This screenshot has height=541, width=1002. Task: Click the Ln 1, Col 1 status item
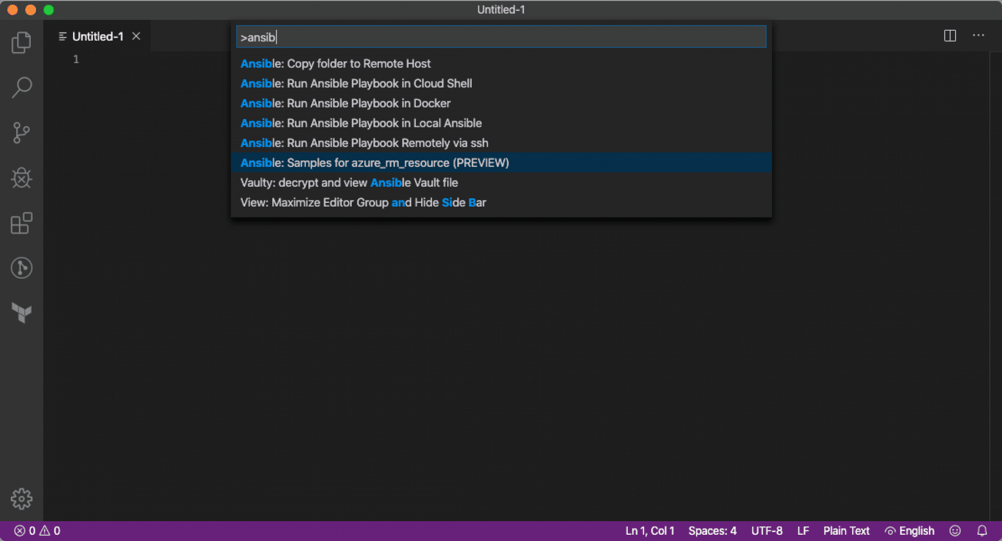click(650, 531)
